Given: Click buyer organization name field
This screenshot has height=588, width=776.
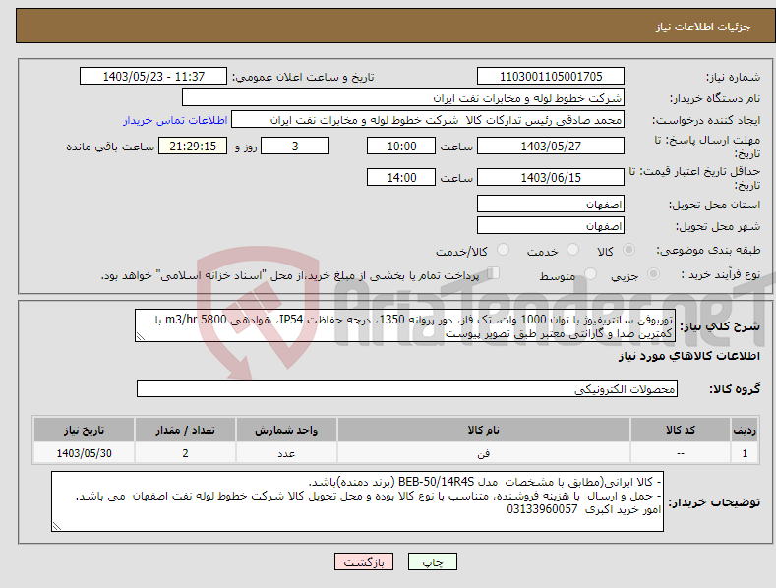Looking at the screenshot, I should pyautogui.click(x=403, y=97).
